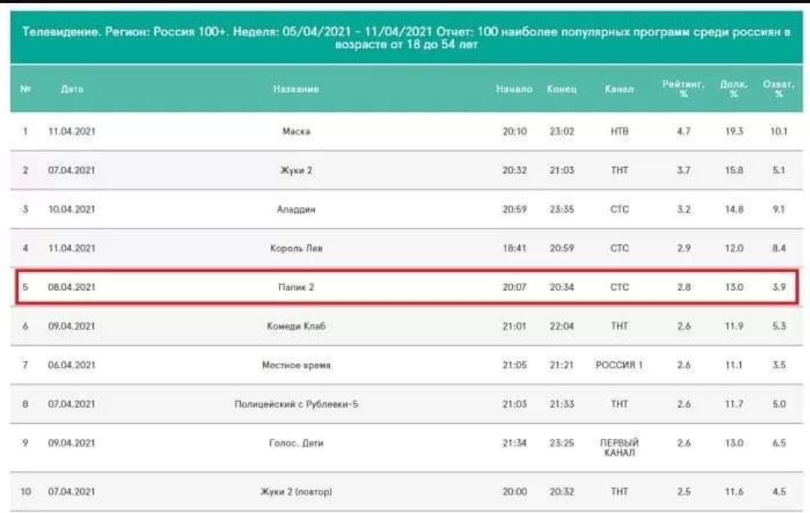This screenshot has width=810, height=513.
Task: Click the "Название" column header
Action: click(x=296, y=89)
